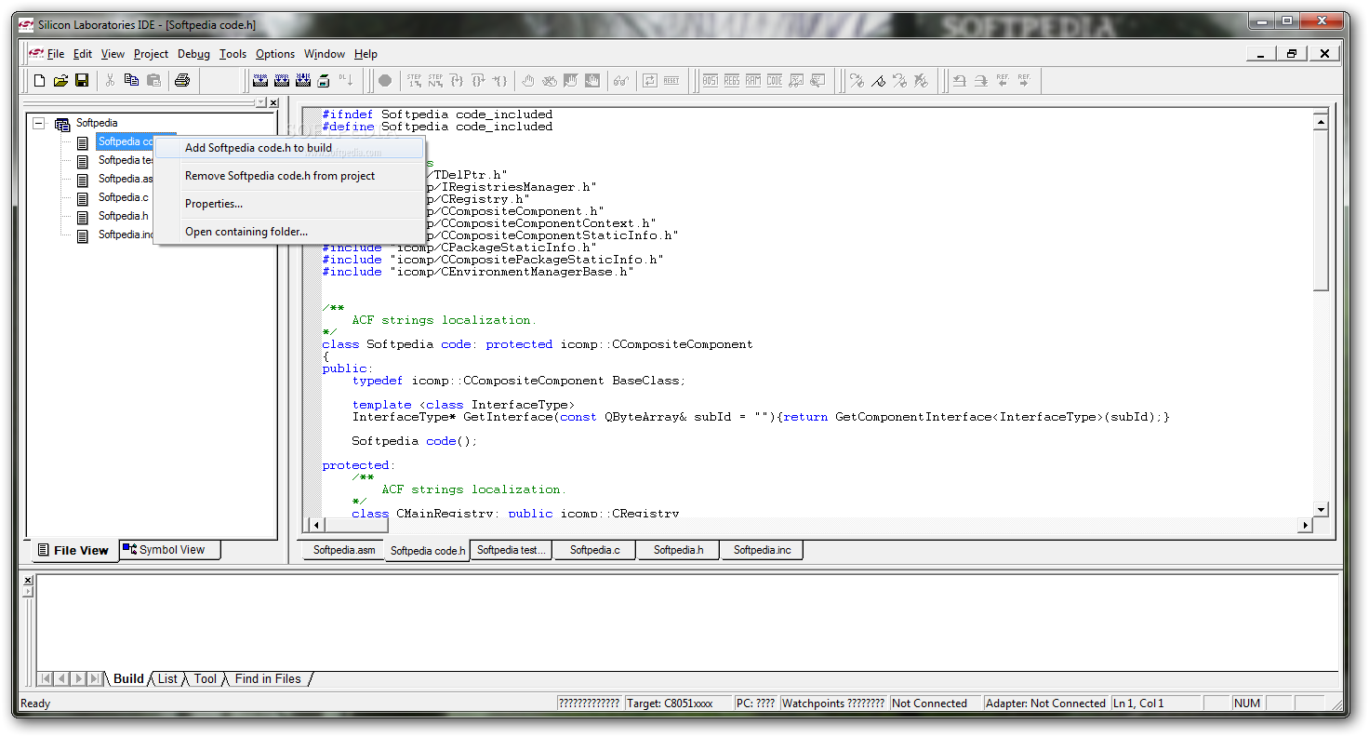Click the Copy icon in the toolbar
Viewport: 1369px width, 737px height.
click(x=131, y=81)
